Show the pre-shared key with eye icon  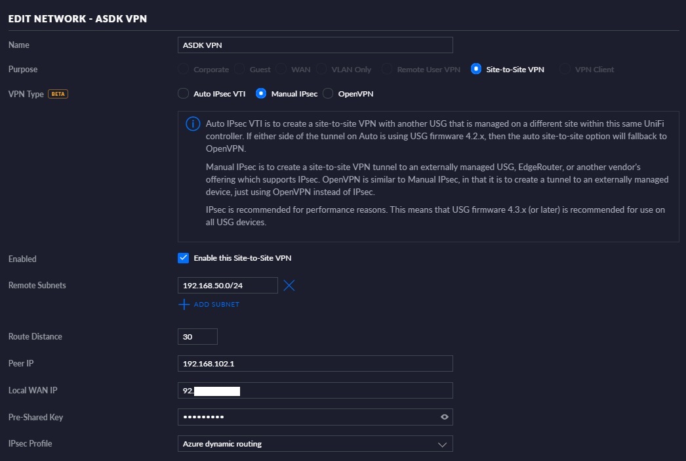pos(445,417)
